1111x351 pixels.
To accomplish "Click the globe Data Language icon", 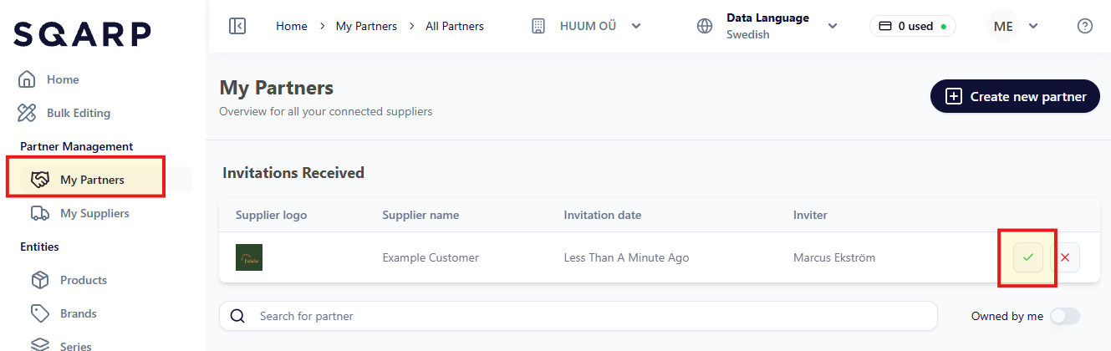I will click(x=705, y=26).
